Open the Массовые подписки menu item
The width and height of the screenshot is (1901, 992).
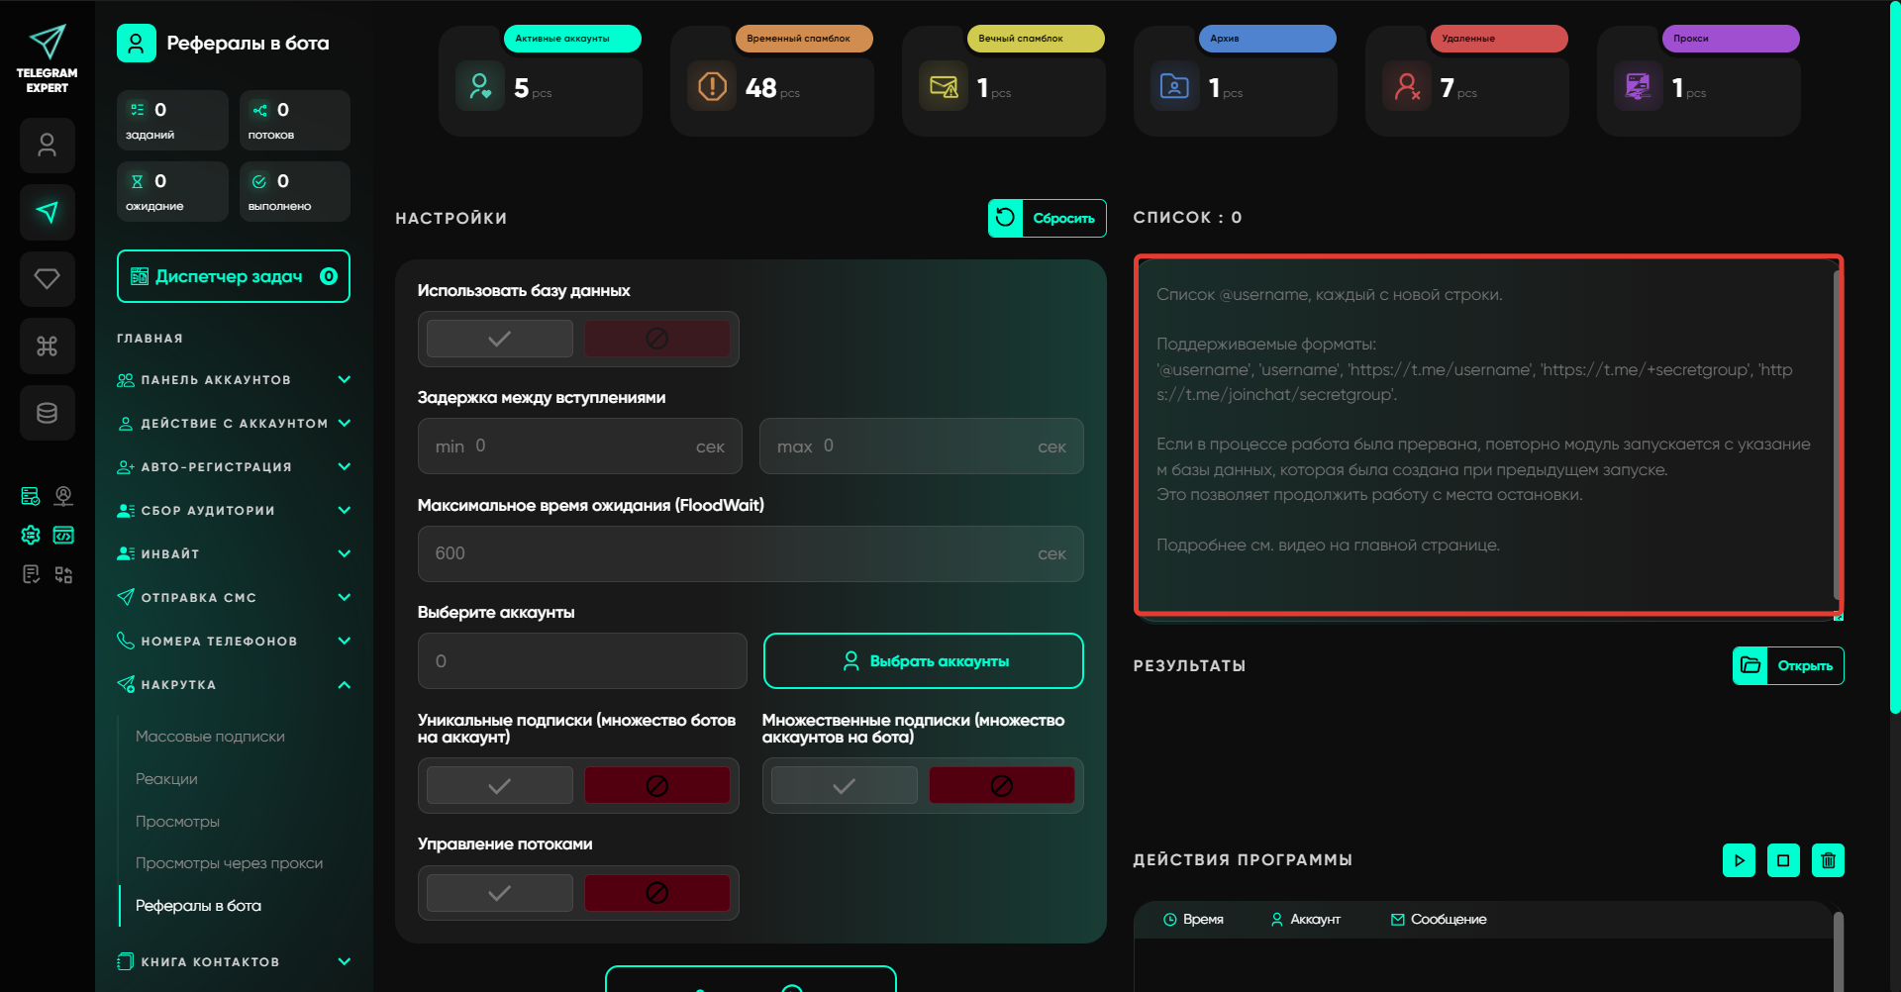[x=210, y=737]
